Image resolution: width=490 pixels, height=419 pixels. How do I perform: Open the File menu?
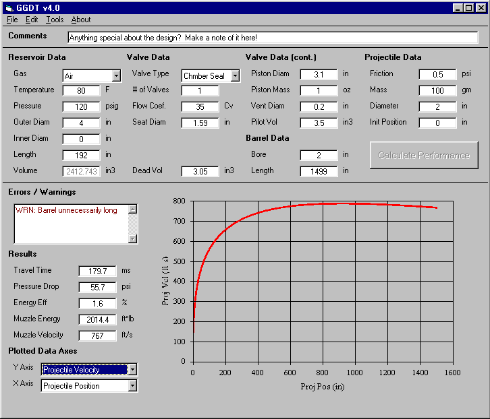tap(12, 20)
